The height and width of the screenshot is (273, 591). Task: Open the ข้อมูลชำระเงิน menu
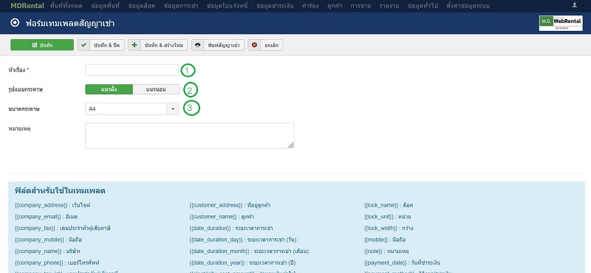tap(275, 6)
